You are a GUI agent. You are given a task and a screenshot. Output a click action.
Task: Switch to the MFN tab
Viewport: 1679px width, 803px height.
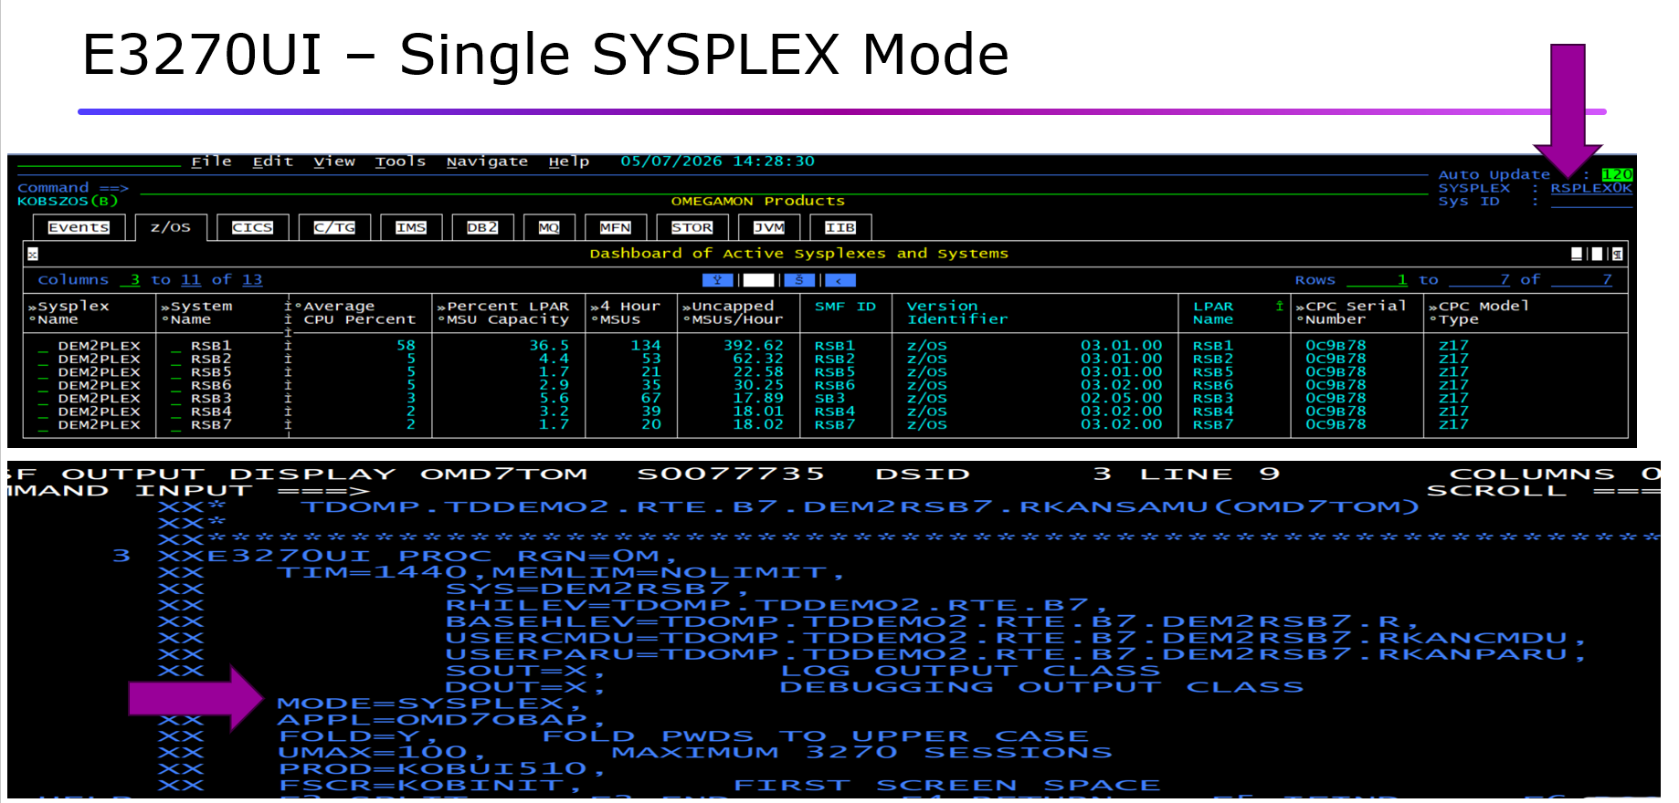(x=615, y=227)
